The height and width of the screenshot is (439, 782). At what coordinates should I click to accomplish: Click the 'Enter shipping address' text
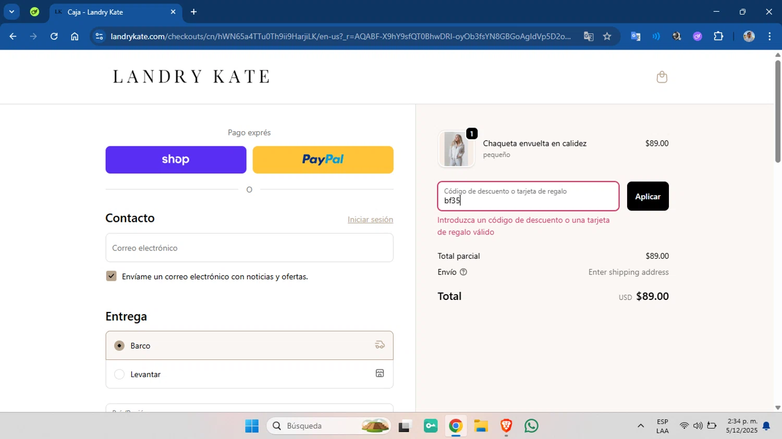click(628, 272)
